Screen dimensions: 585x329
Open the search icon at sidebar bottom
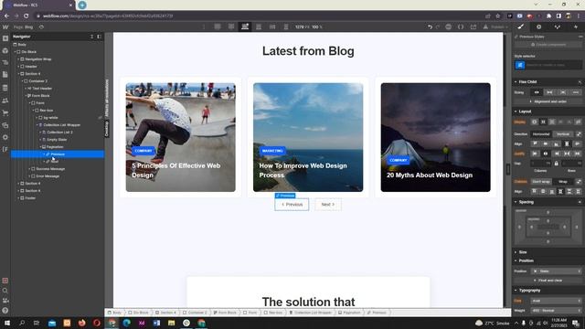tap(5, 291)
